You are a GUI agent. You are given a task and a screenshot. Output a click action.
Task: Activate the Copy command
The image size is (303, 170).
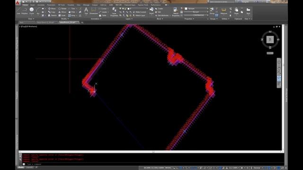point(52,12)
